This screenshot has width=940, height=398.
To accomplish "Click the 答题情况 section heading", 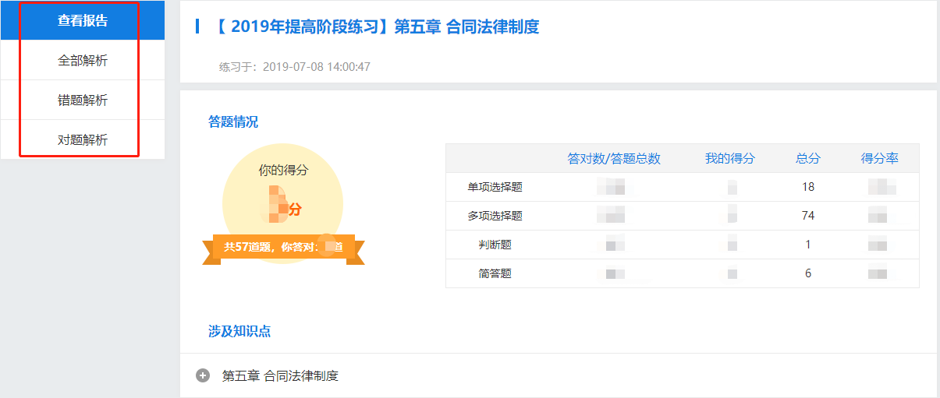I will click(x=233, y=122).
